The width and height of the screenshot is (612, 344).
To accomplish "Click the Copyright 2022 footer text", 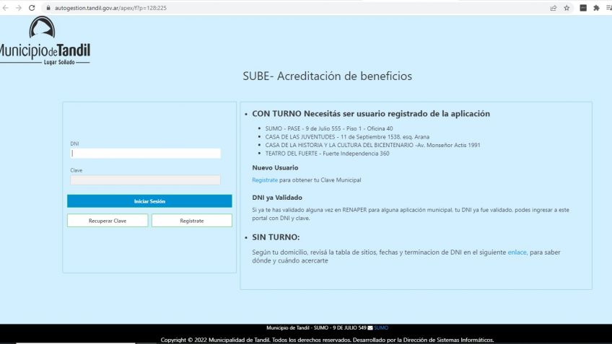I will coord(327,340).
